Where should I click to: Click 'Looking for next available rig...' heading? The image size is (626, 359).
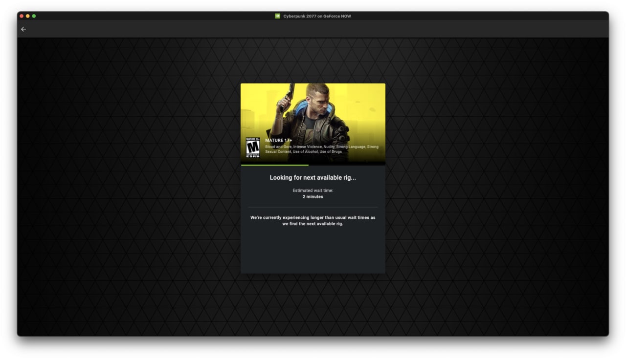point(313,178)
